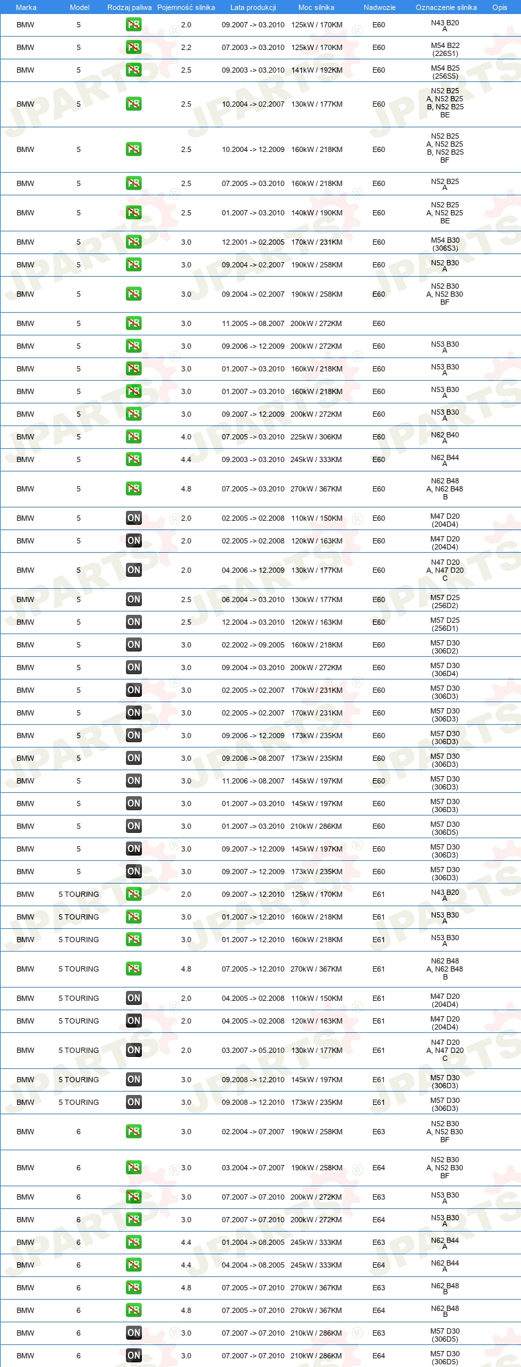The height and width of the screenshot is (1367, 521).
Task: Click petrol icon in BMW 6 E63 190kW row
Action: click(x=134, y=1132)
